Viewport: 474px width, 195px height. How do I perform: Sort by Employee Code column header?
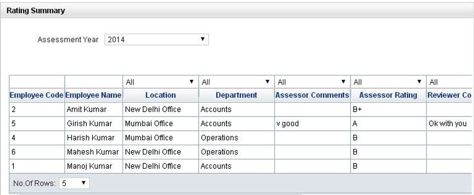click(37, 95)
